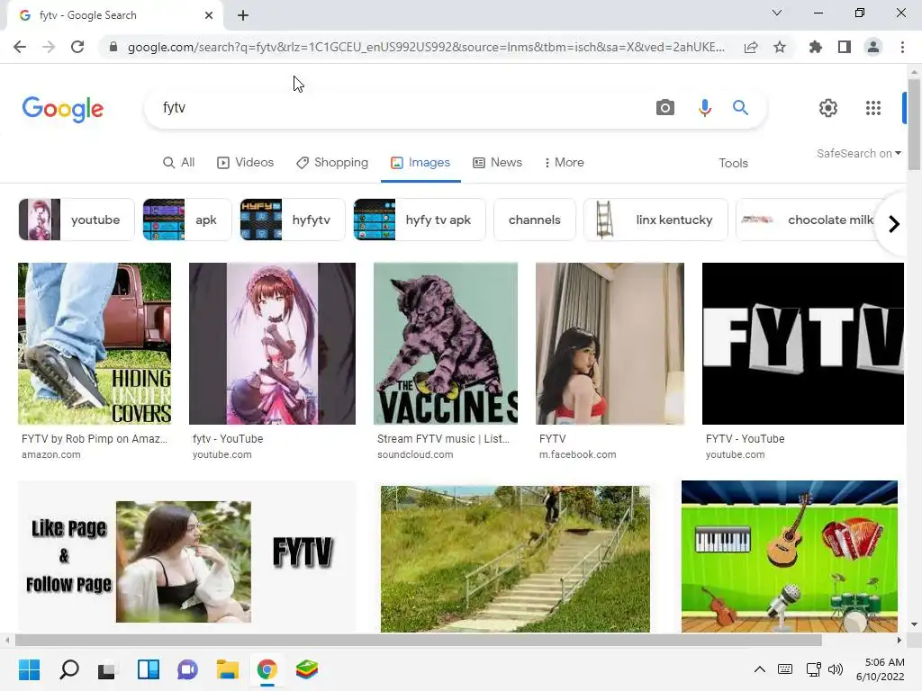Show more chips with right arrow

[x=894, y=224]
